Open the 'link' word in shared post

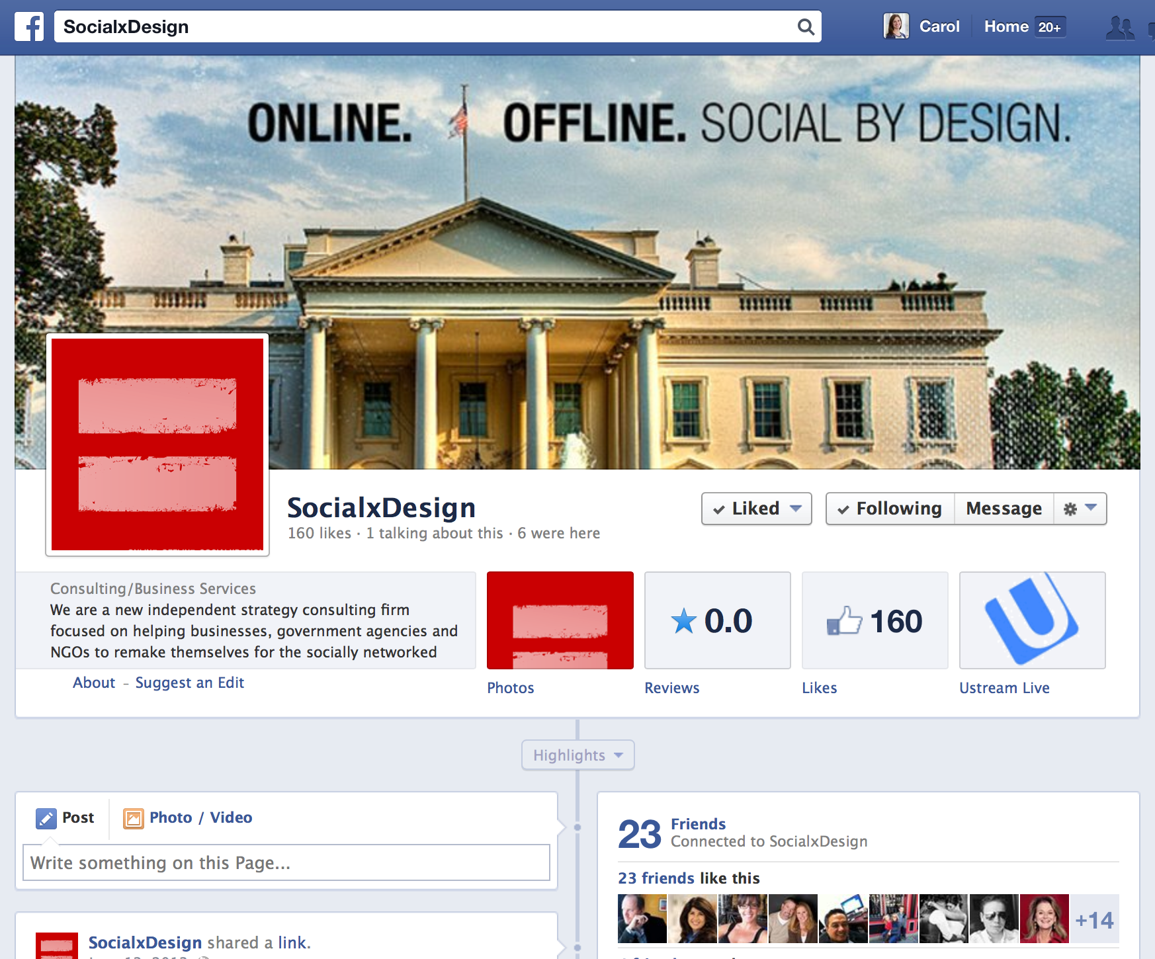(x=292, y=942)
